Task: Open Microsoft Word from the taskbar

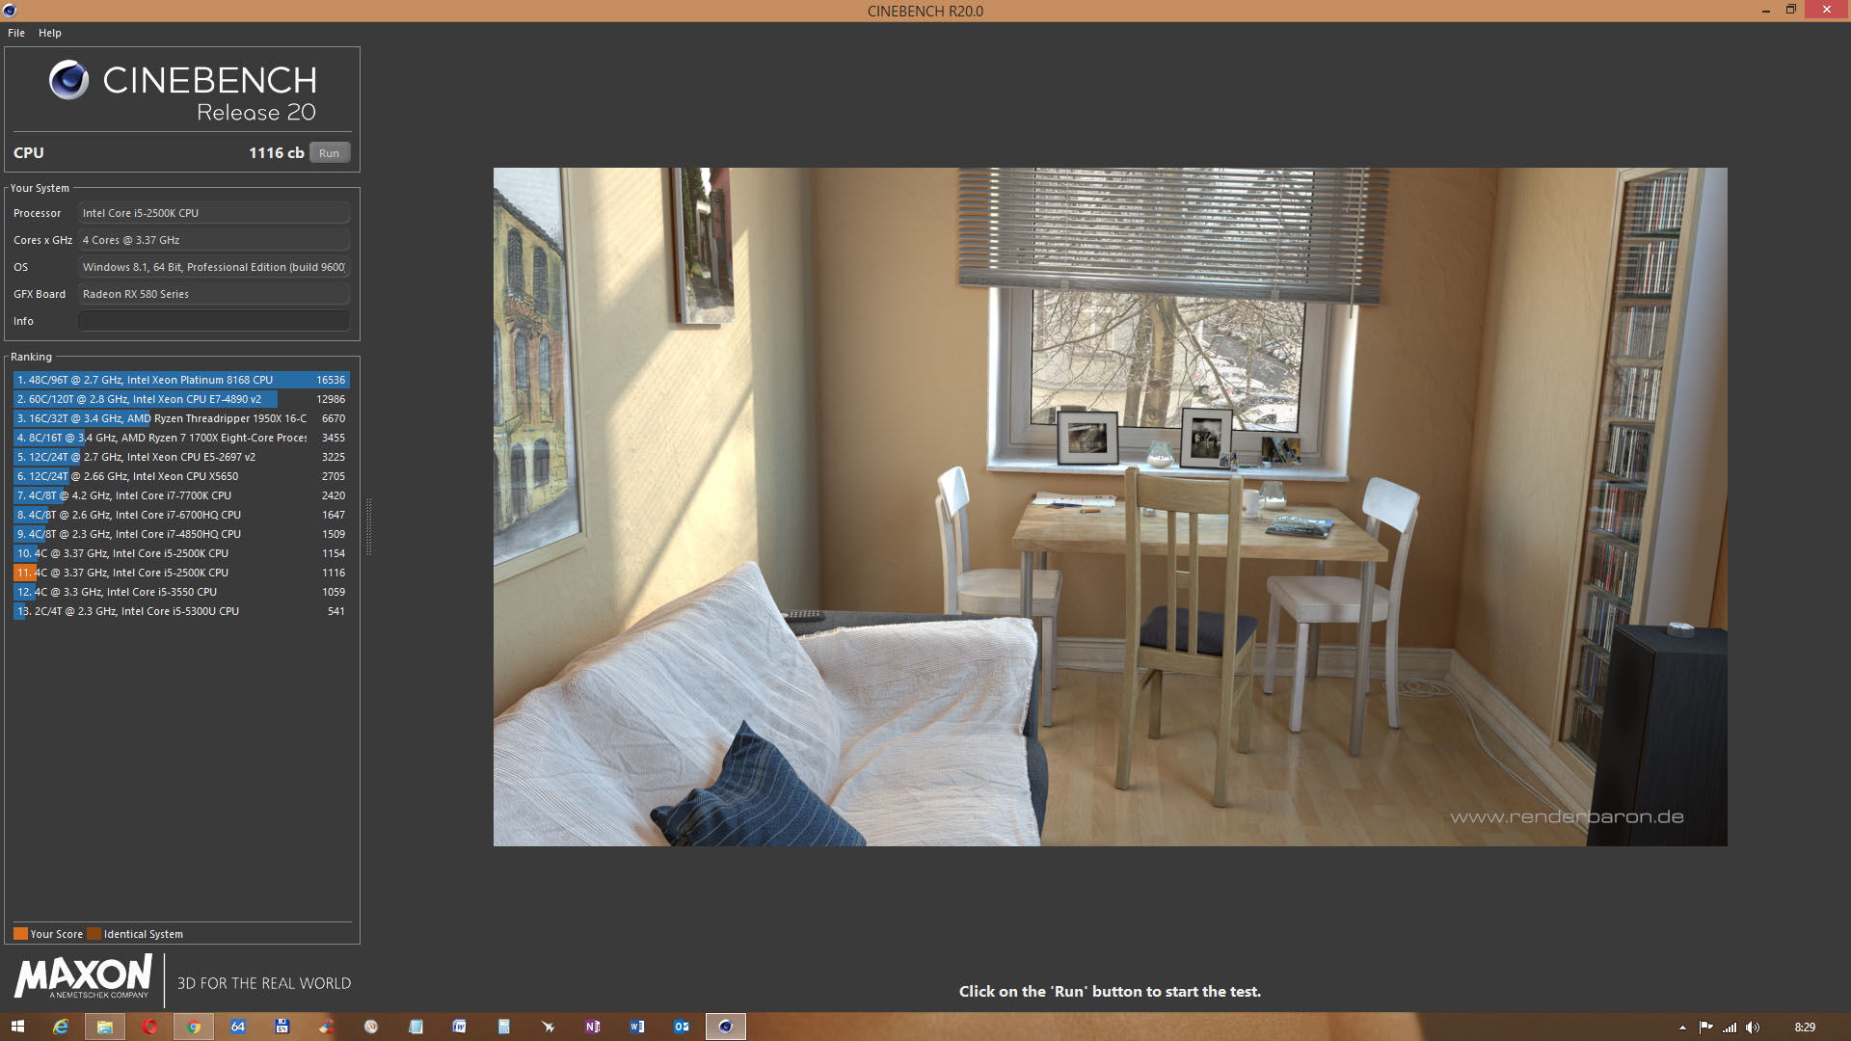Action: click(x=637, y=1027)
